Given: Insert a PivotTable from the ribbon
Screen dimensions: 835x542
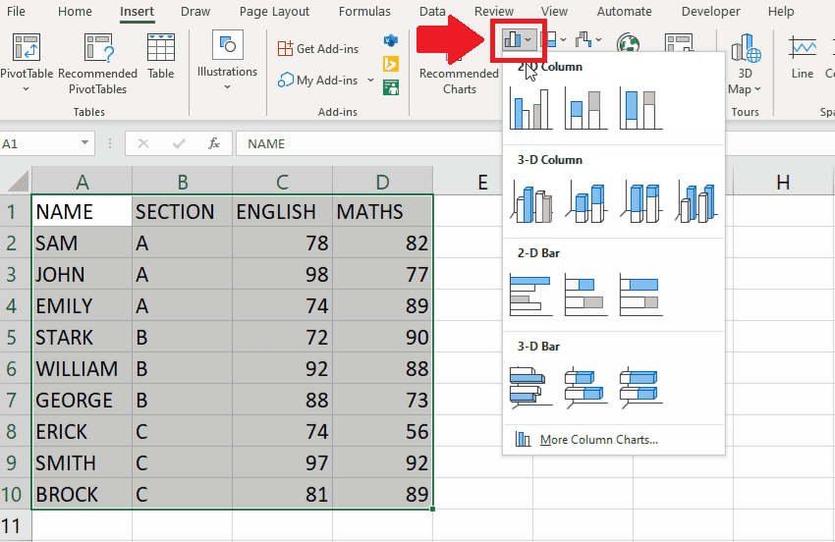Looking at the screenshot, I should [x=27, y=64].
